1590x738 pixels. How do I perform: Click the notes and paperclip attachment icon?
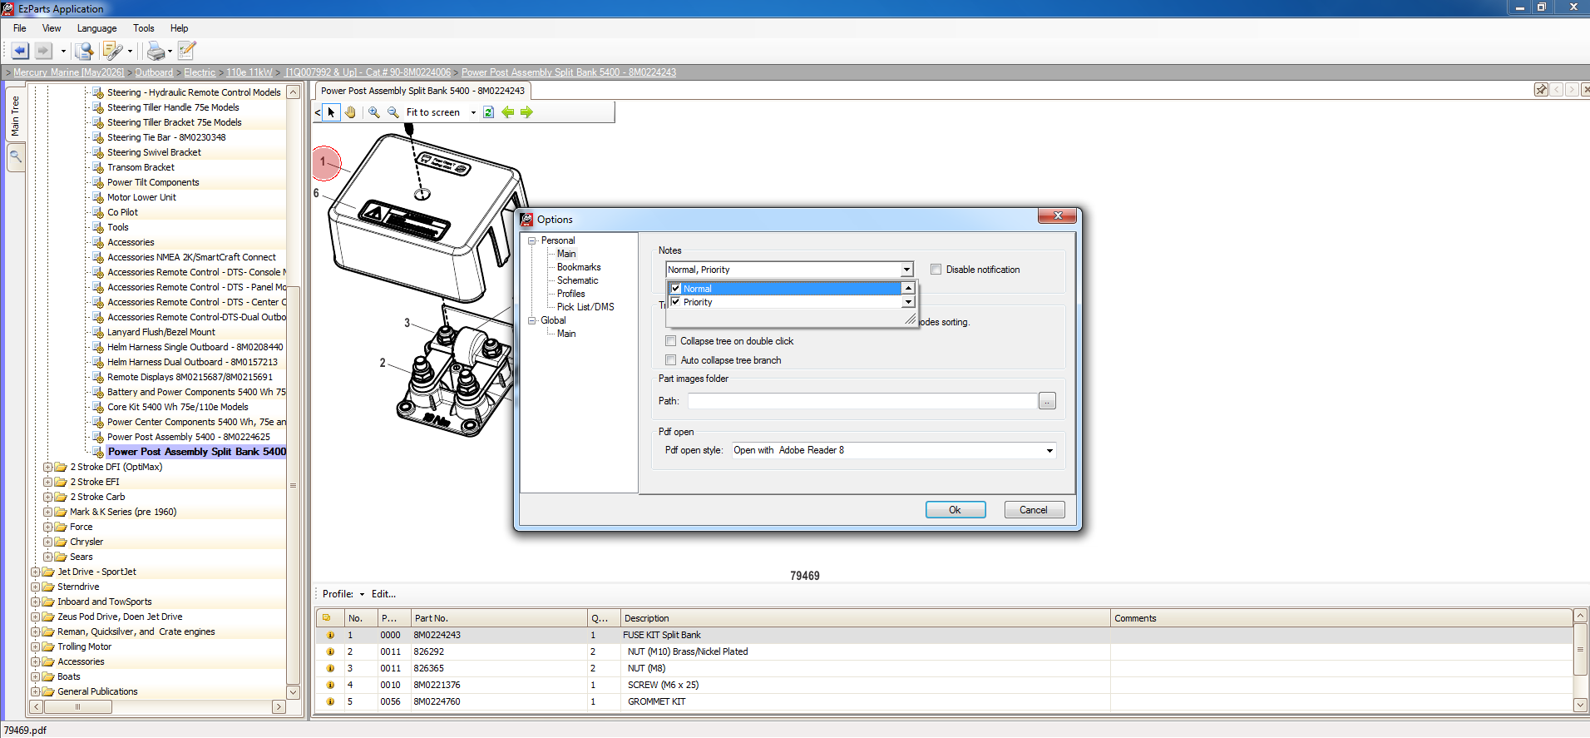click(x=112, y=51)
